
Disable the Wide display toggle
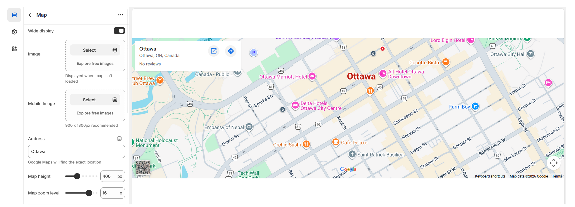click(119, 30)
